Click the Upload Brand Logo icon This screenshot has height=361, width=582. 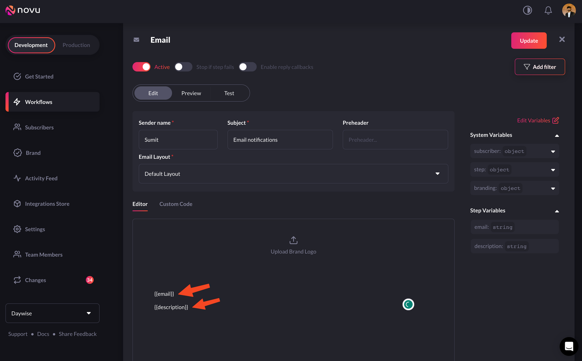click(293, 240)
